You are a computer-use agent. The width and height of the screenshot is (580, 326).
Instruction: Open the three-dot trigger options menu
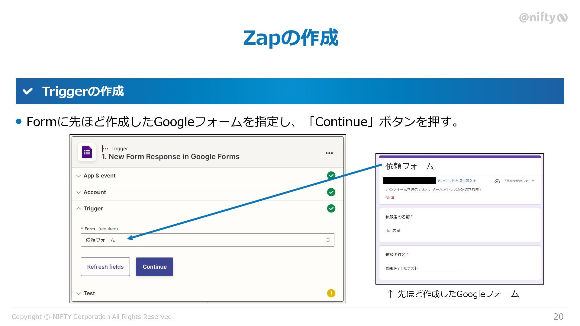pos(329,153)
